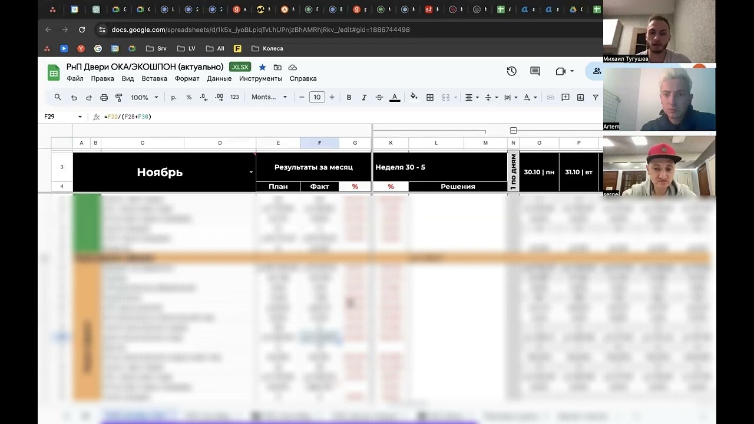Open the Ноябрь cell dropdown
754x424 pixels.
tap(251, 172)
